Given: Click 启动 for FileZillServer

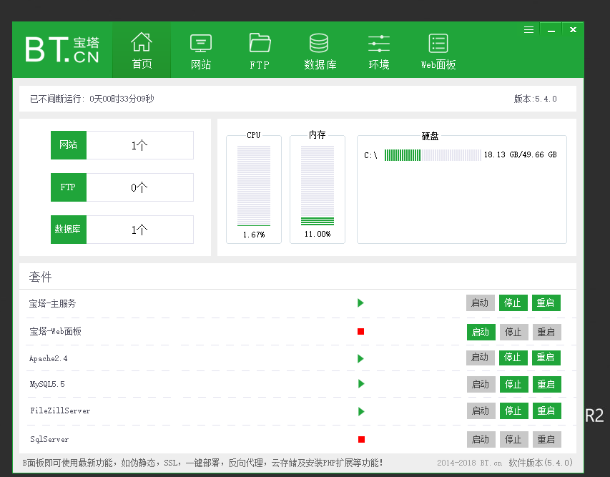Looking at the screenshot, I should pos(481,411).
